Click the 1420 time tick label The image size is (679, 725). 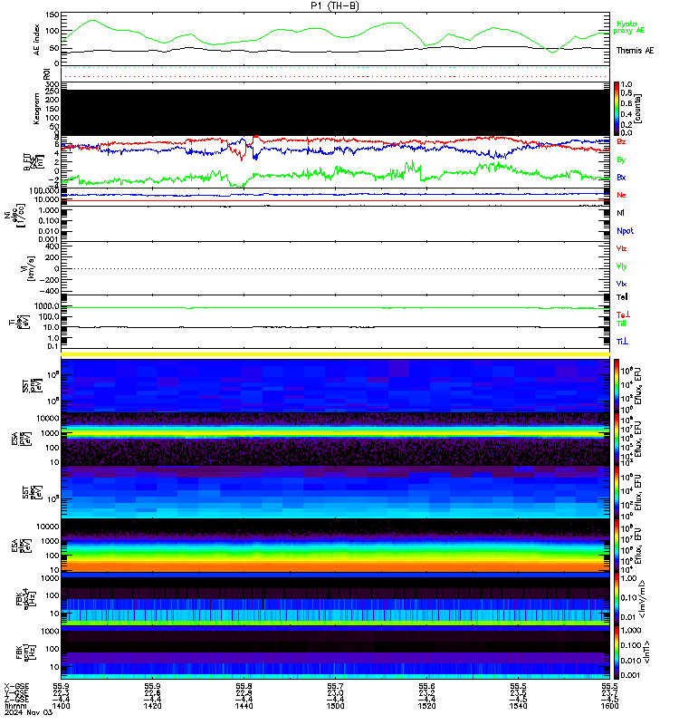click(152, 706)
